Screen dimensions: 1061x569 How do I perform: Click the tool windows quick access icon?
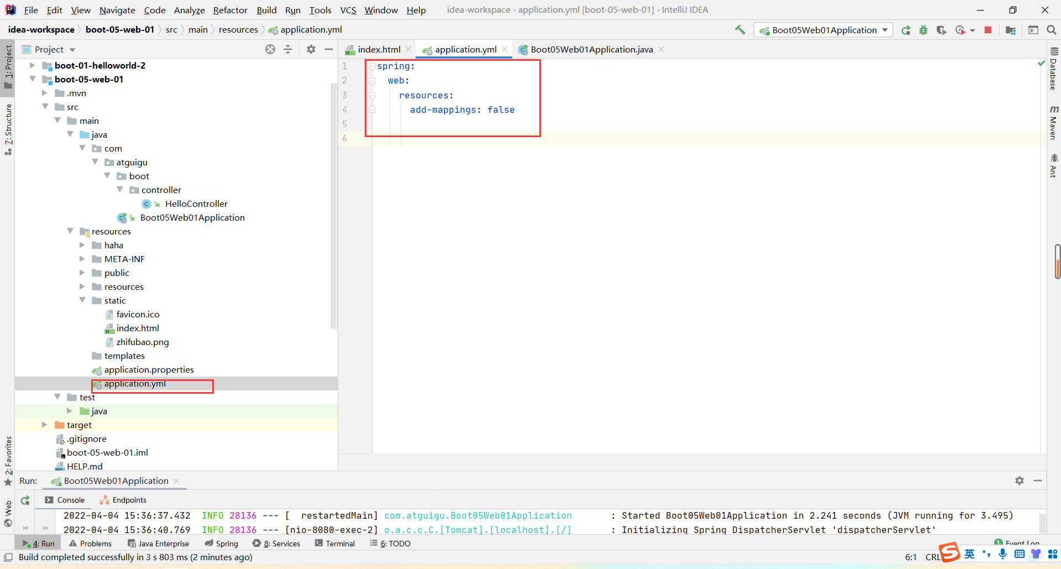click(8, 557)
